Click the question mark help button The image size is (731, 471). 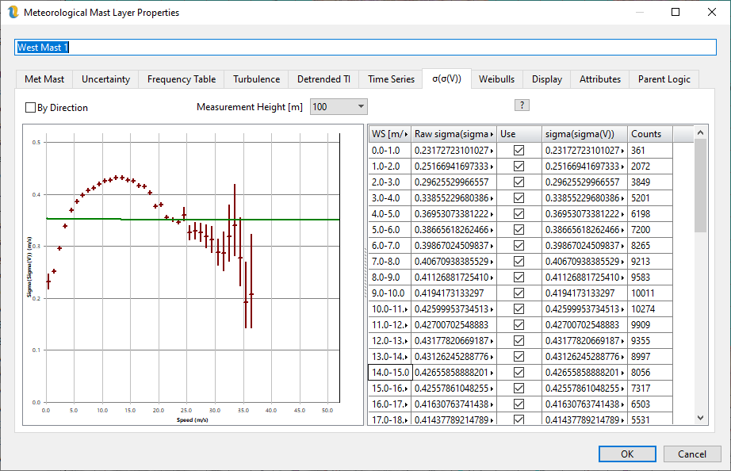(522, 105)
